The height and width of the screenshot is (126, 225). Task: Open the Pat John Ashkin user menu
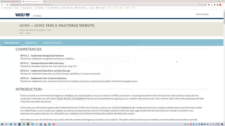coord(202,14)
